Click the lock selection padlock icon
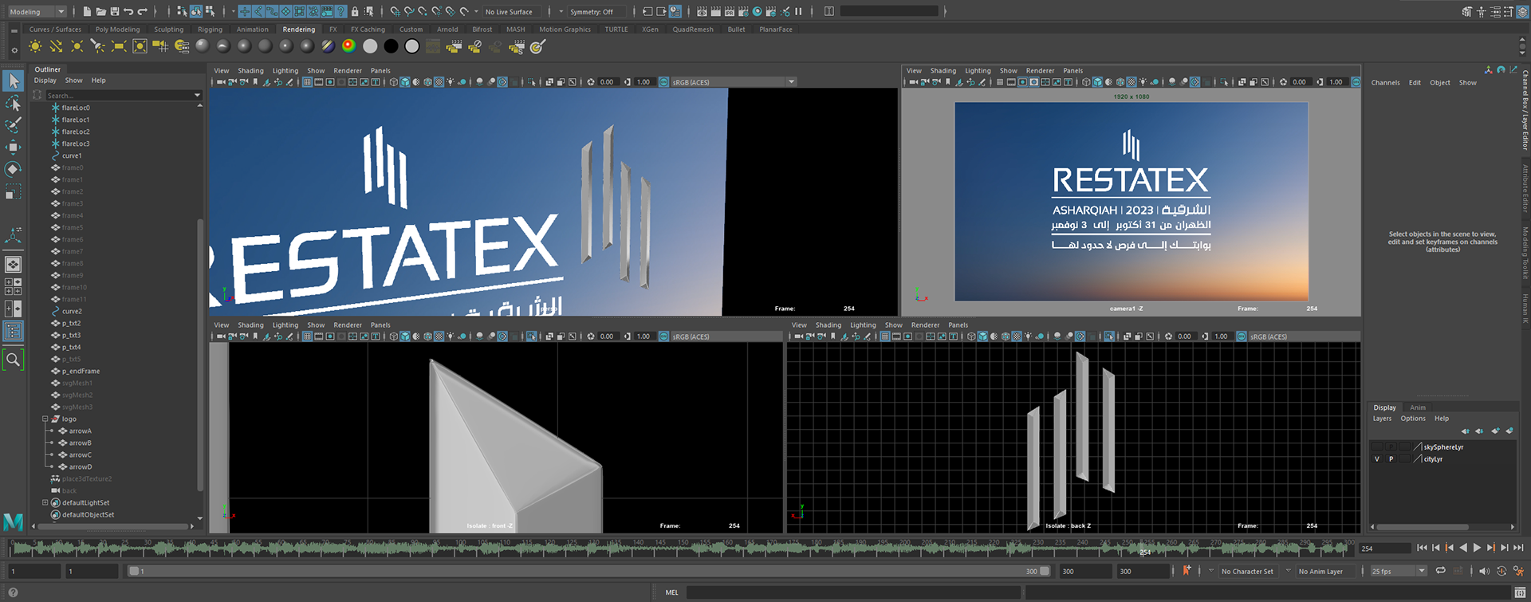 (x=355, y=11)
